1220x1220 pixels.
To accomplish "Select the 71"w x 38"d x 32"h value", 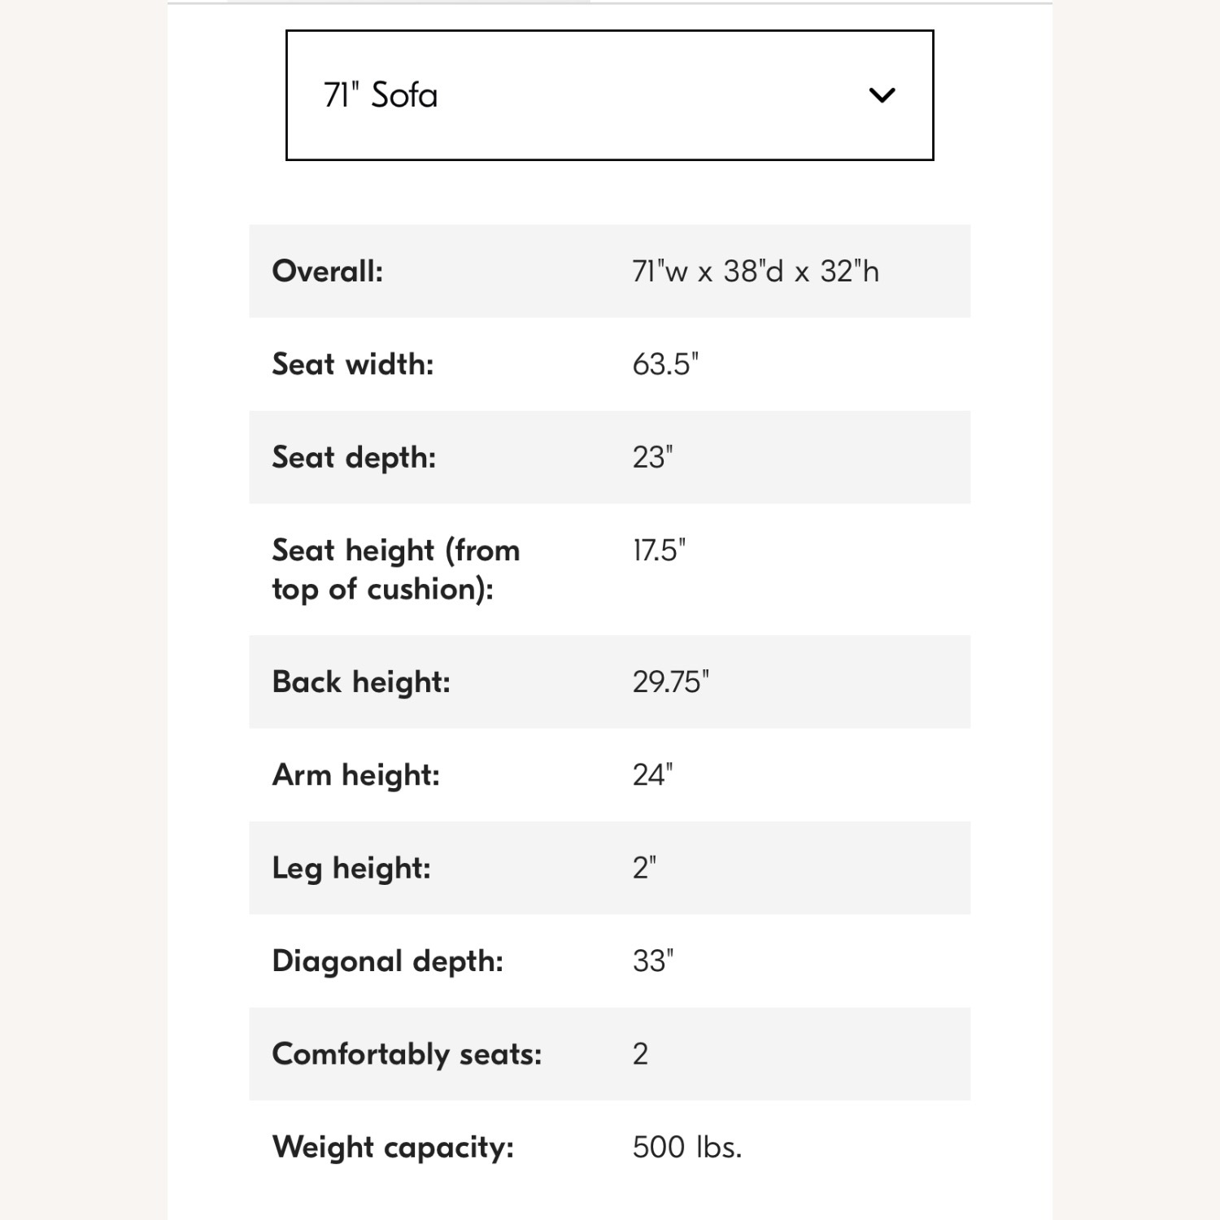I will (755, 271).
